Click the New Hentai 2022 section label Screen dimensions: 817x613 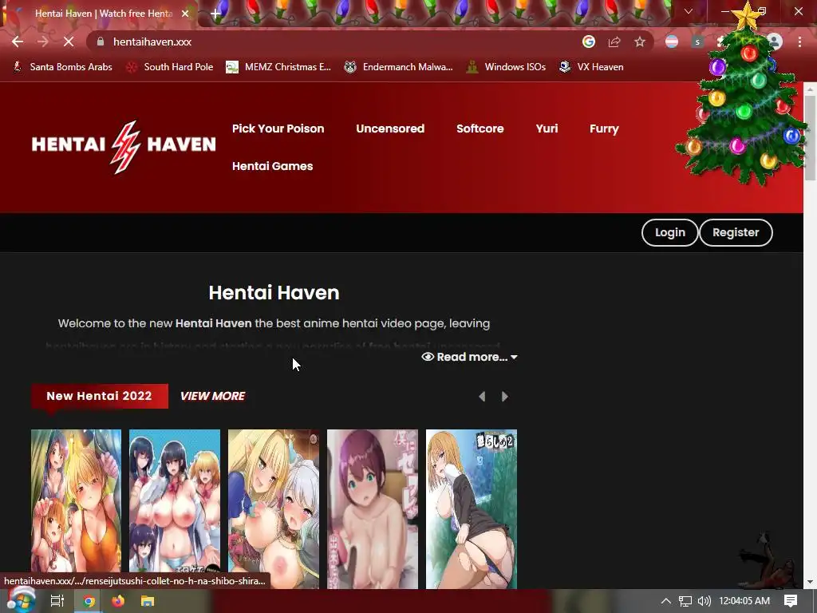pyautogui.click(x=100, y=396)
